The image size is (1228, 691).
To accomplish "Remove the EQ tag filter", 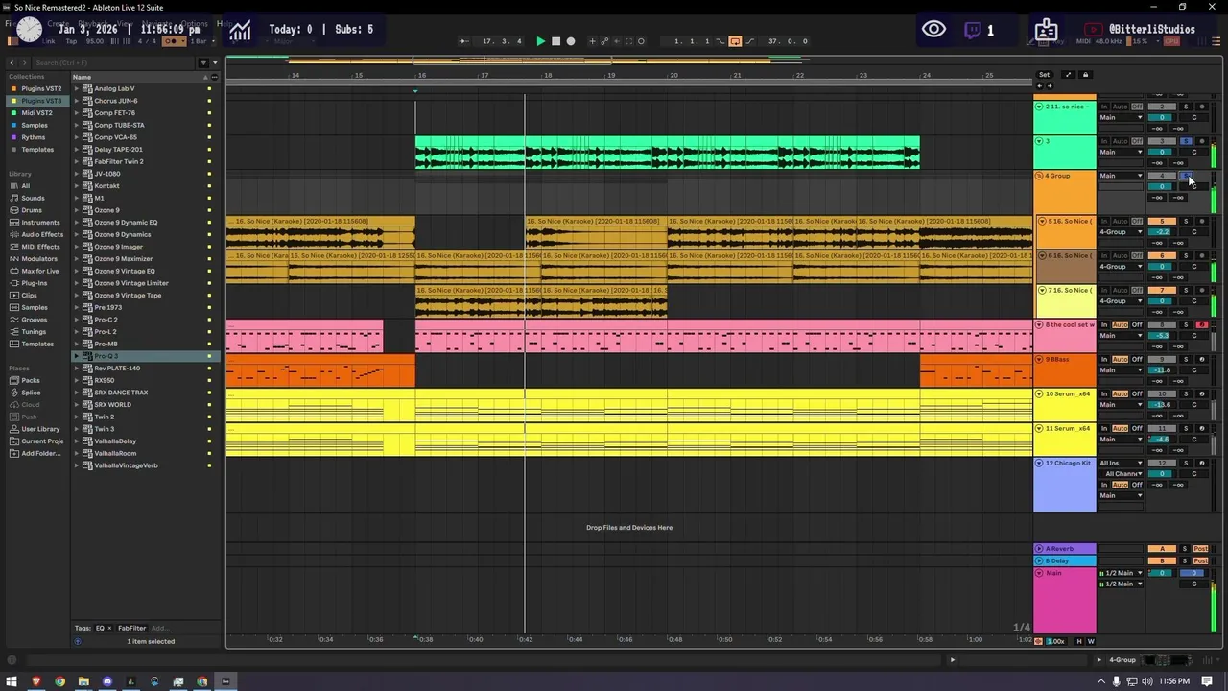I will pos(108,628).
